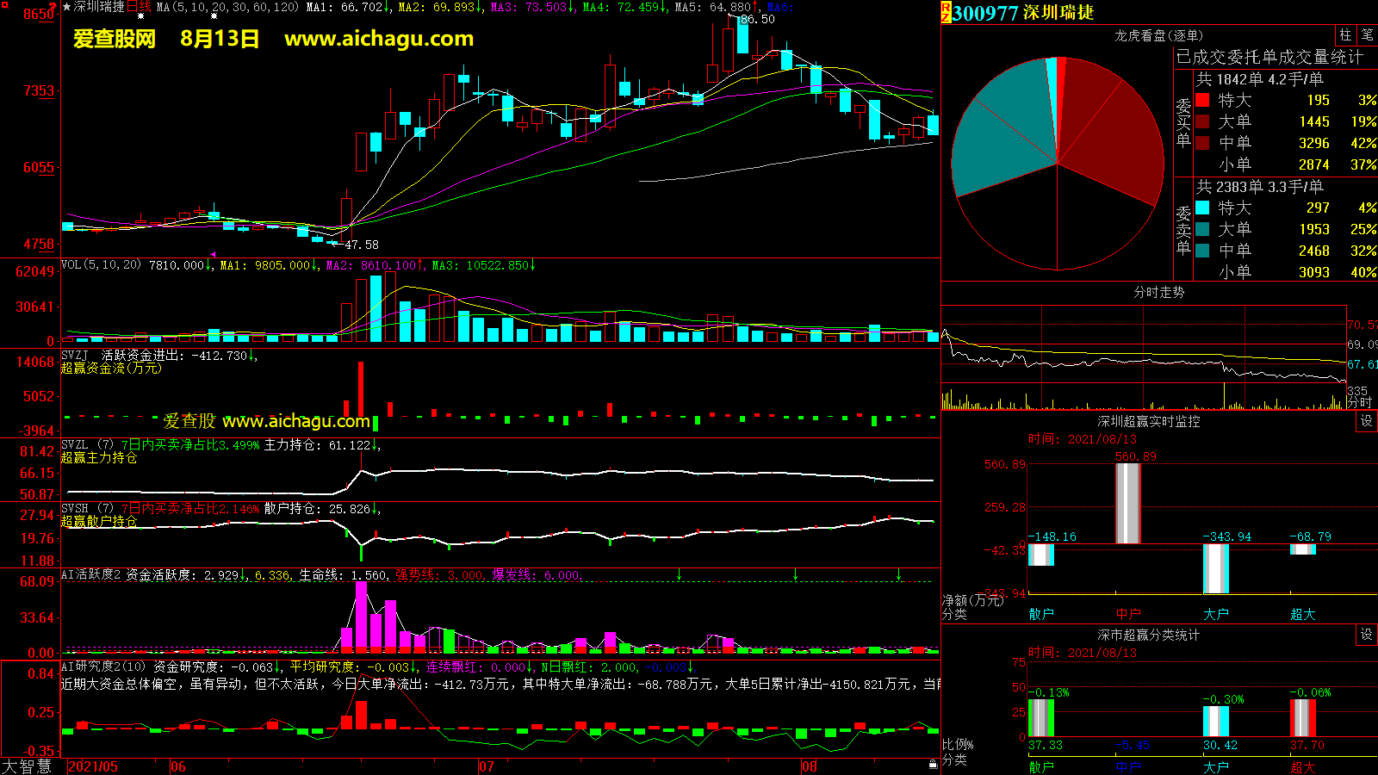The image size is (1378, 775).
Task: Click the RZ margin-trading badge
Action: (946, 12)
